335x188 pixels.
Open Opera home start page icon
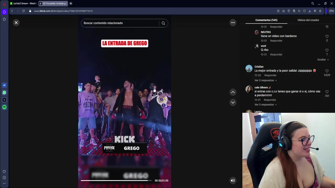pyautogui.click(x=4, y=12)
